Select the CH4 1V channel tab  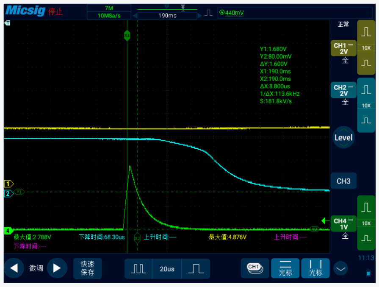343,224
